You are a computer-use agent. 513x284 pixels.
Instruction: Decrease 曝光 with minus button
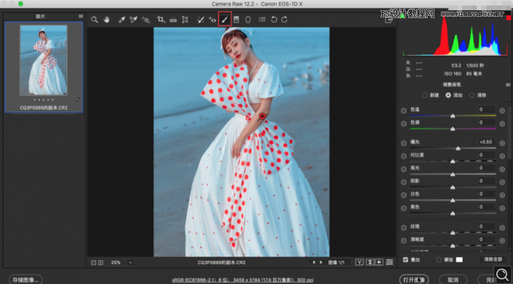pyautogui.click(x=404, y=143)
